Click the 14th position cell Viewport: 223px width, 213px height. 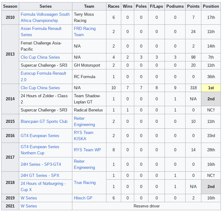211,46
